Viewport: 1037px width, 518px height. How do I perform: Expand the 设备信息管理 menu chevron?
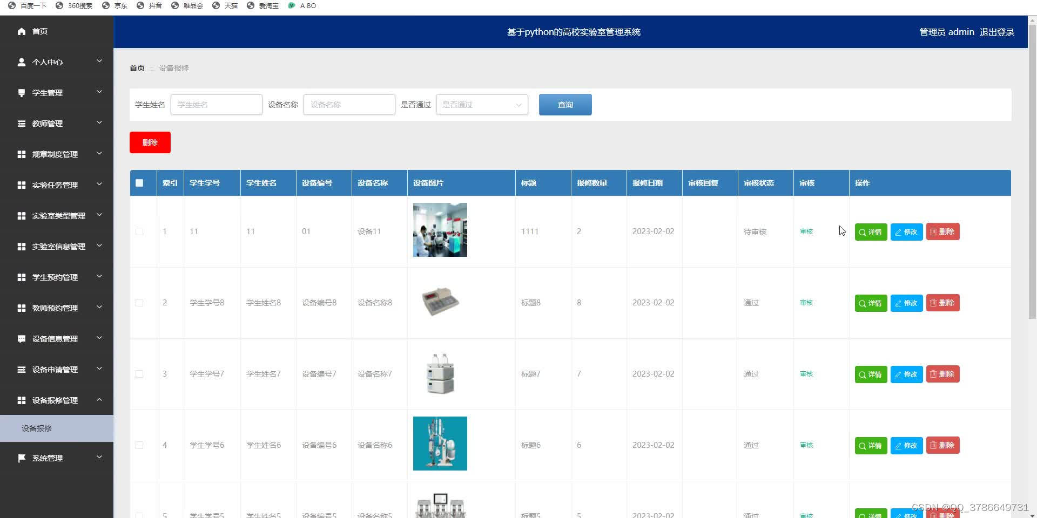(x=99, y=338)
